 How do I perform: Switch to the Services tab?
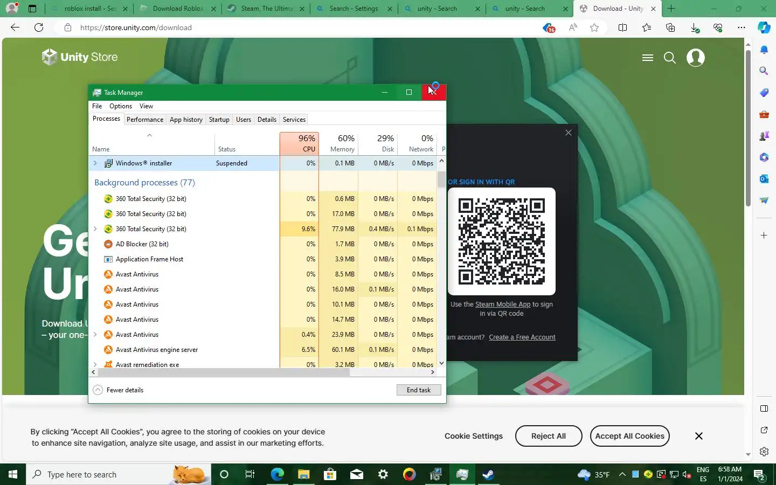294,120
